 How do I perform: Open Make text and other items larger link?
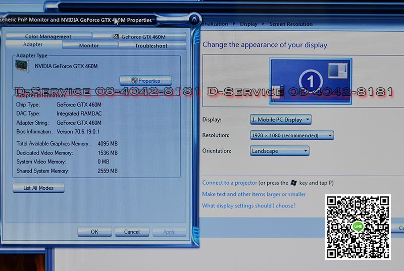coord(254,194)
